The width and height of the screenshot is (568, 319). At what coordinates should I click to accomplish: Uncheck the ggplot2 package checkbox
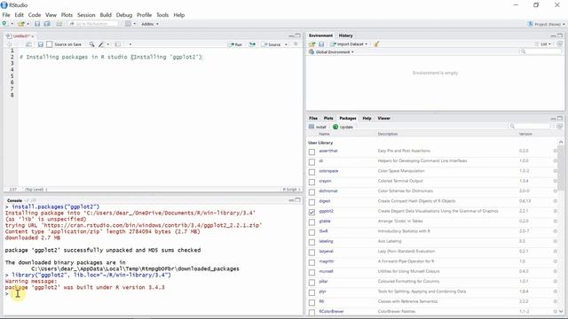[x=312, y=212]
